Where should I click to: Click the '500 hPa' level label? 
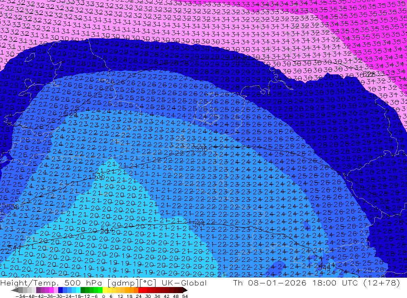pos(83,283)
